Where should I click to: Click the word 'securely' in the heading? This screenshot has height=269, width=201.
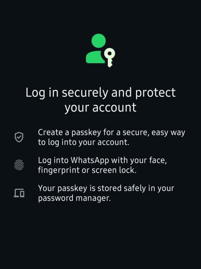point(85,93)
